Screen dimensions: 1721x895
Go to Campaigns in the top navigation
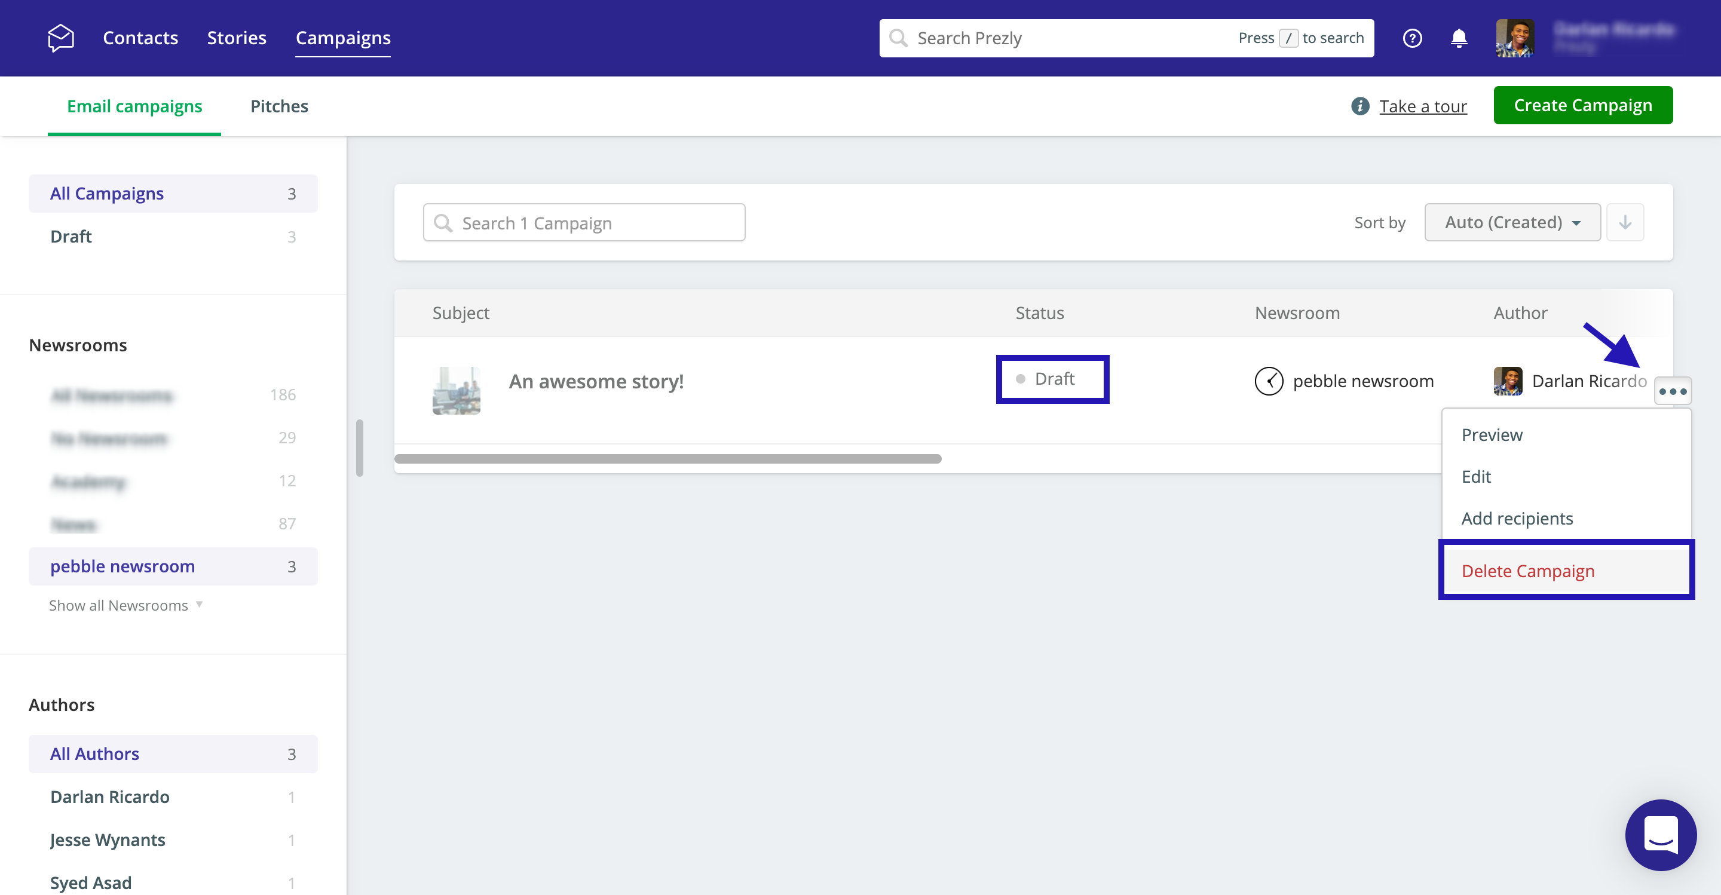pos(343,38)
